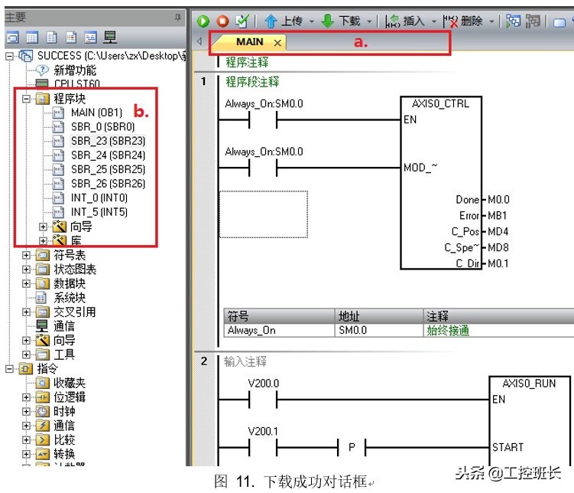574x493 pixels.
Task: Open MAIN (OB1) in the tree
Action: 96,113
